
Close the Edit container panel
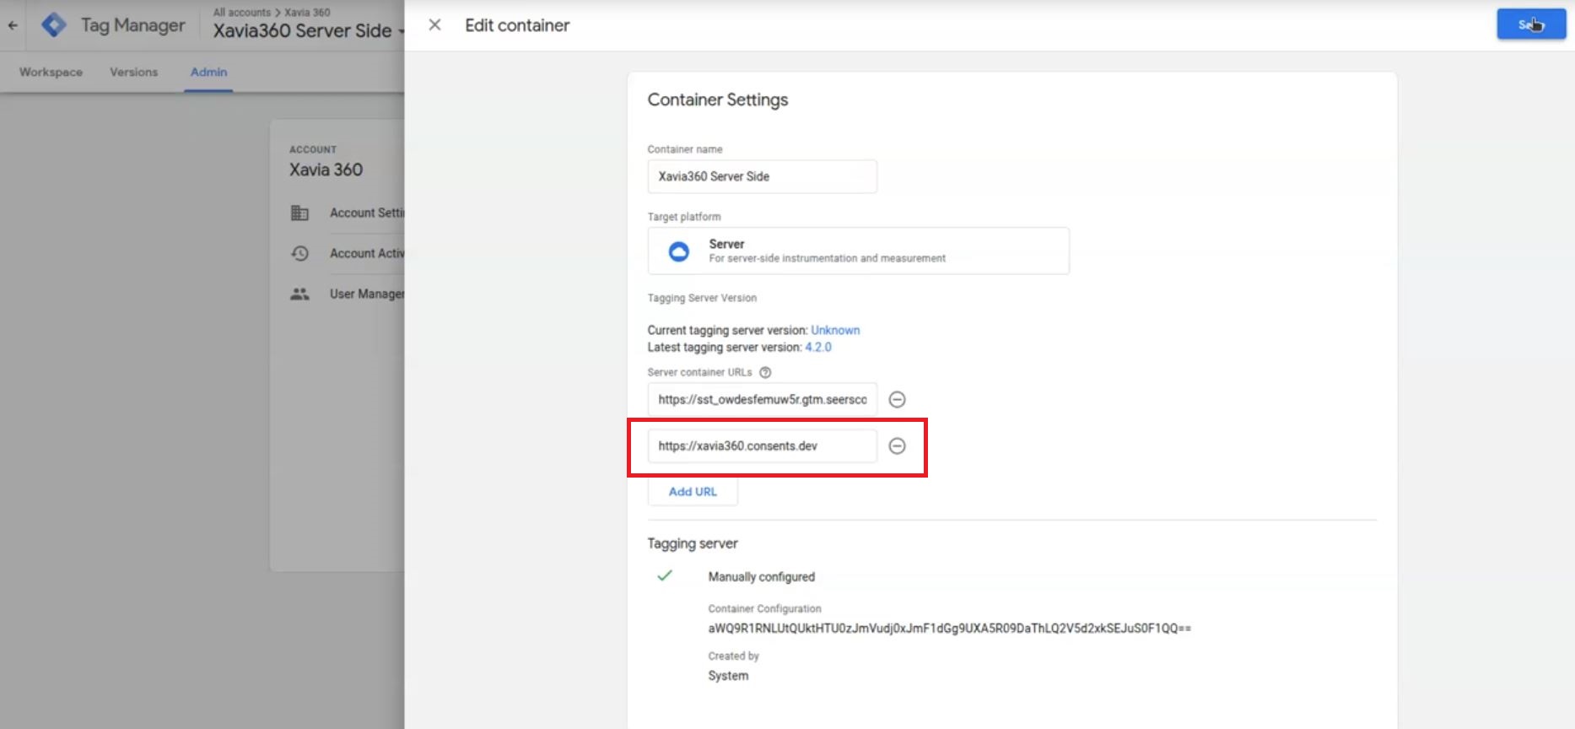click(x=434, y=25)
